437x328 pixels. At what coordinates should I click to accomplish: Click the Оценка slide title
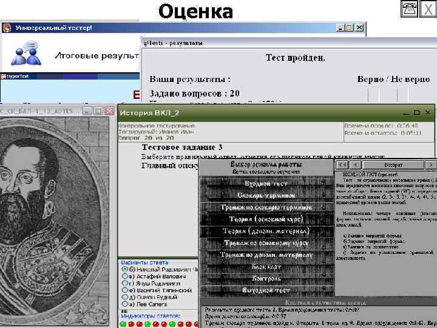(x=195, y=12)
